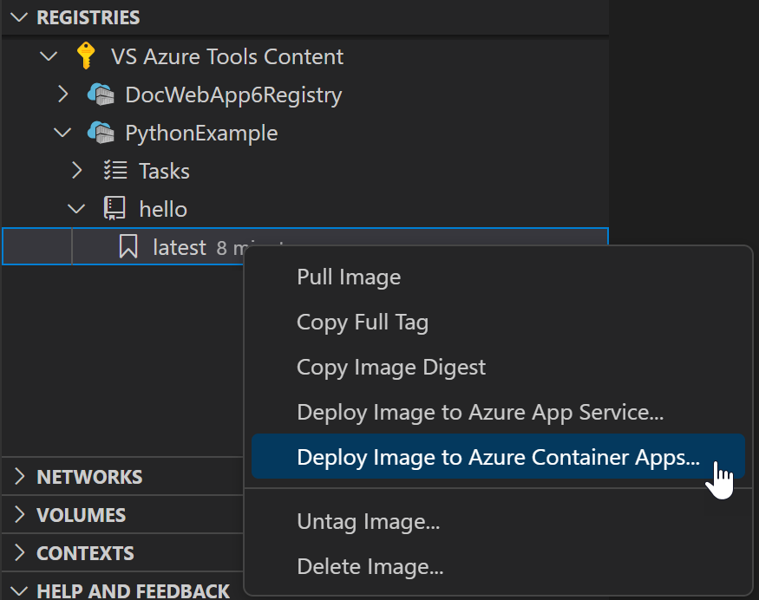The height and width of the screenshot is (600, 759).
Task: Click the registry icon beside PythonExample
Action: pyautogui.click(x=100, y=132)
